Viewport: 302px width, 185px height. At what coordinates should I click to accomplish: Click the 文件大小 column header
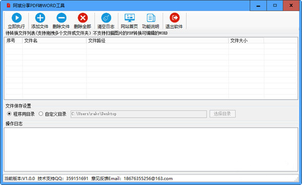click(x=246, y=41)
